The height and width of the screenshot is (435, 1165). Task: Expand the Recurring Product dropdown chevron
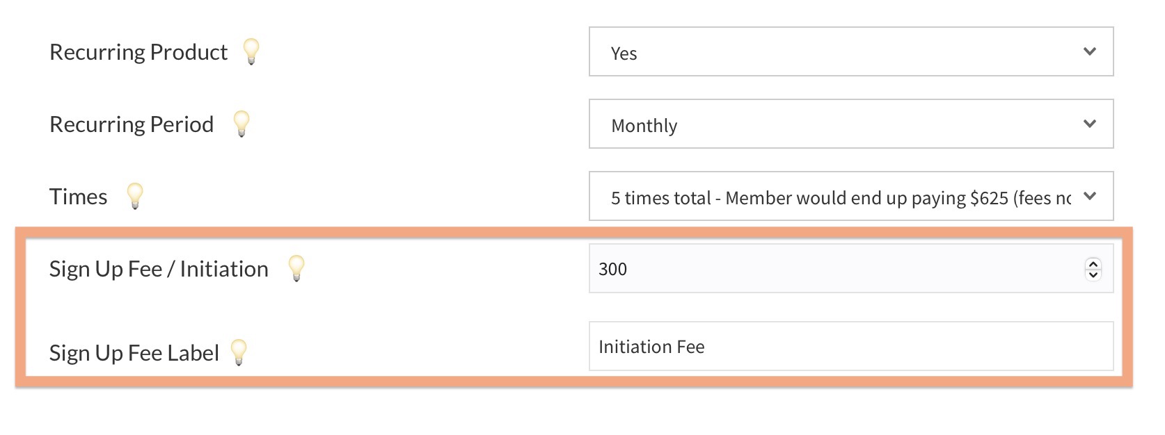click(1090, 51)
